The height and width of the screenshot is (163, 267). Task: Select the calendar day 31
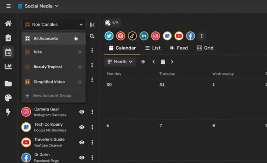(162, 85)
